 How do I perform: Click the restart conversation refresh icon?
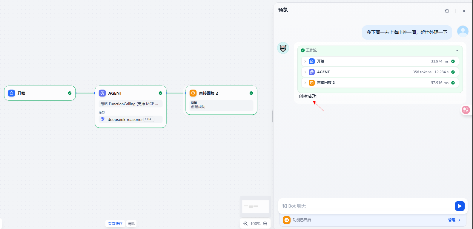pos(447,11)
